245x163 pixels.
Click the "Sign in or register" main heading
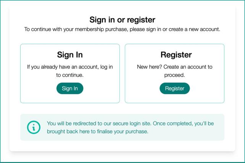click(122, 20)
